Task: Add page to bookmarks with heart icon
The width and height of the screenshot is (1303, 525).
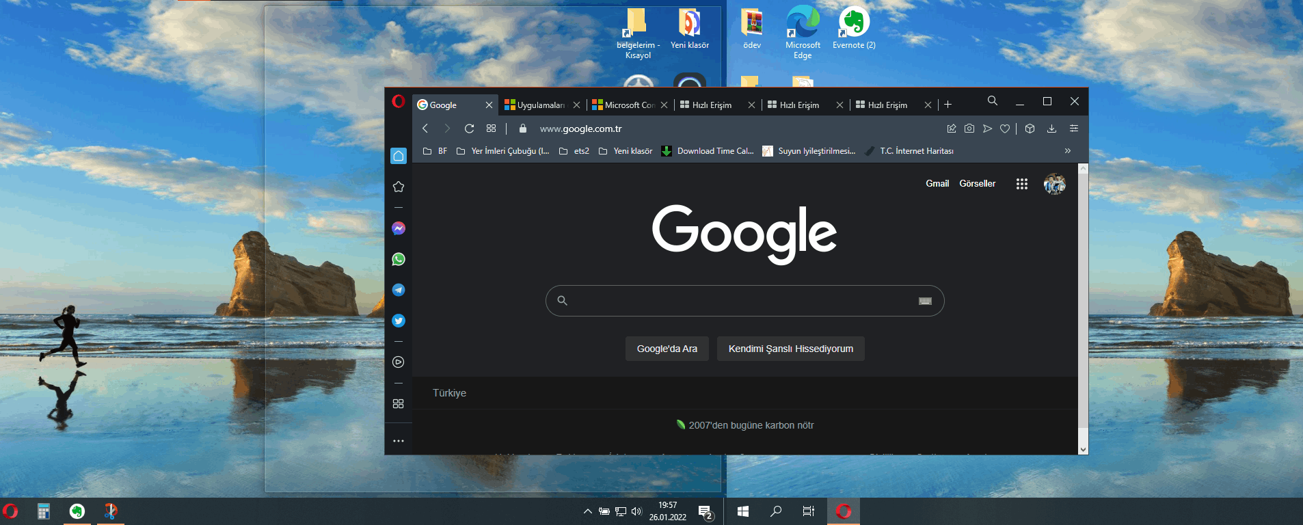Action: coord(1005,129)
